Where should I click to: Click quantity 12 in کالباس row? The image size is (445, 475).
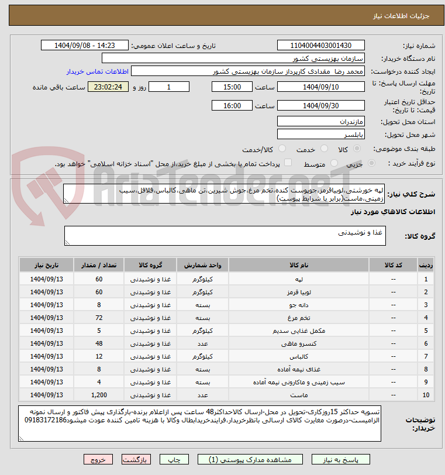99,357
